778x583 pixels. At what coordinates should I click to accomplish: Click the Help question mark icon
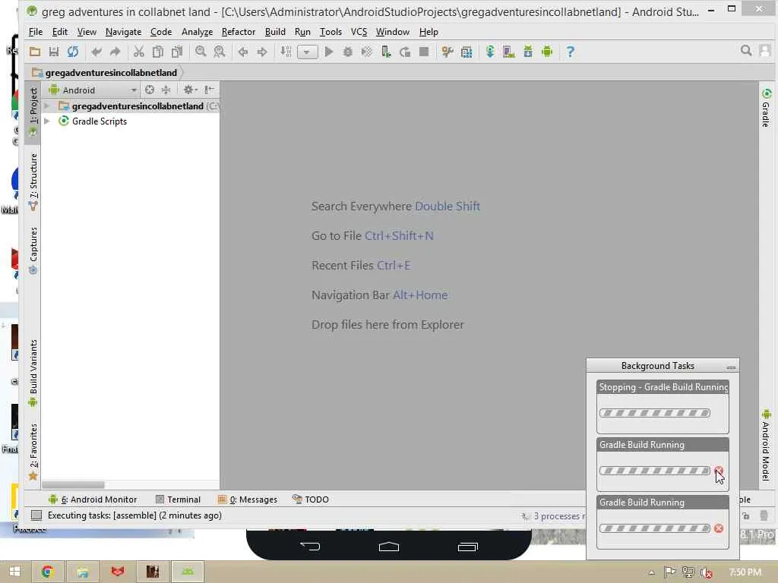click(x=570, y=52)
